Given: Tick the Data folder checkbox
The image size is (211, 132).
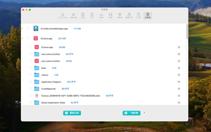Looking at the screenshot, I should (x=30, y=68).
